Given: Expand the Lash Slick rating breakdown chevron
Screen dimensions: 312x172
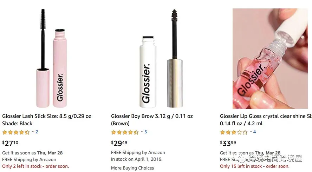Looking at the screenshot, I should point(33,132).
